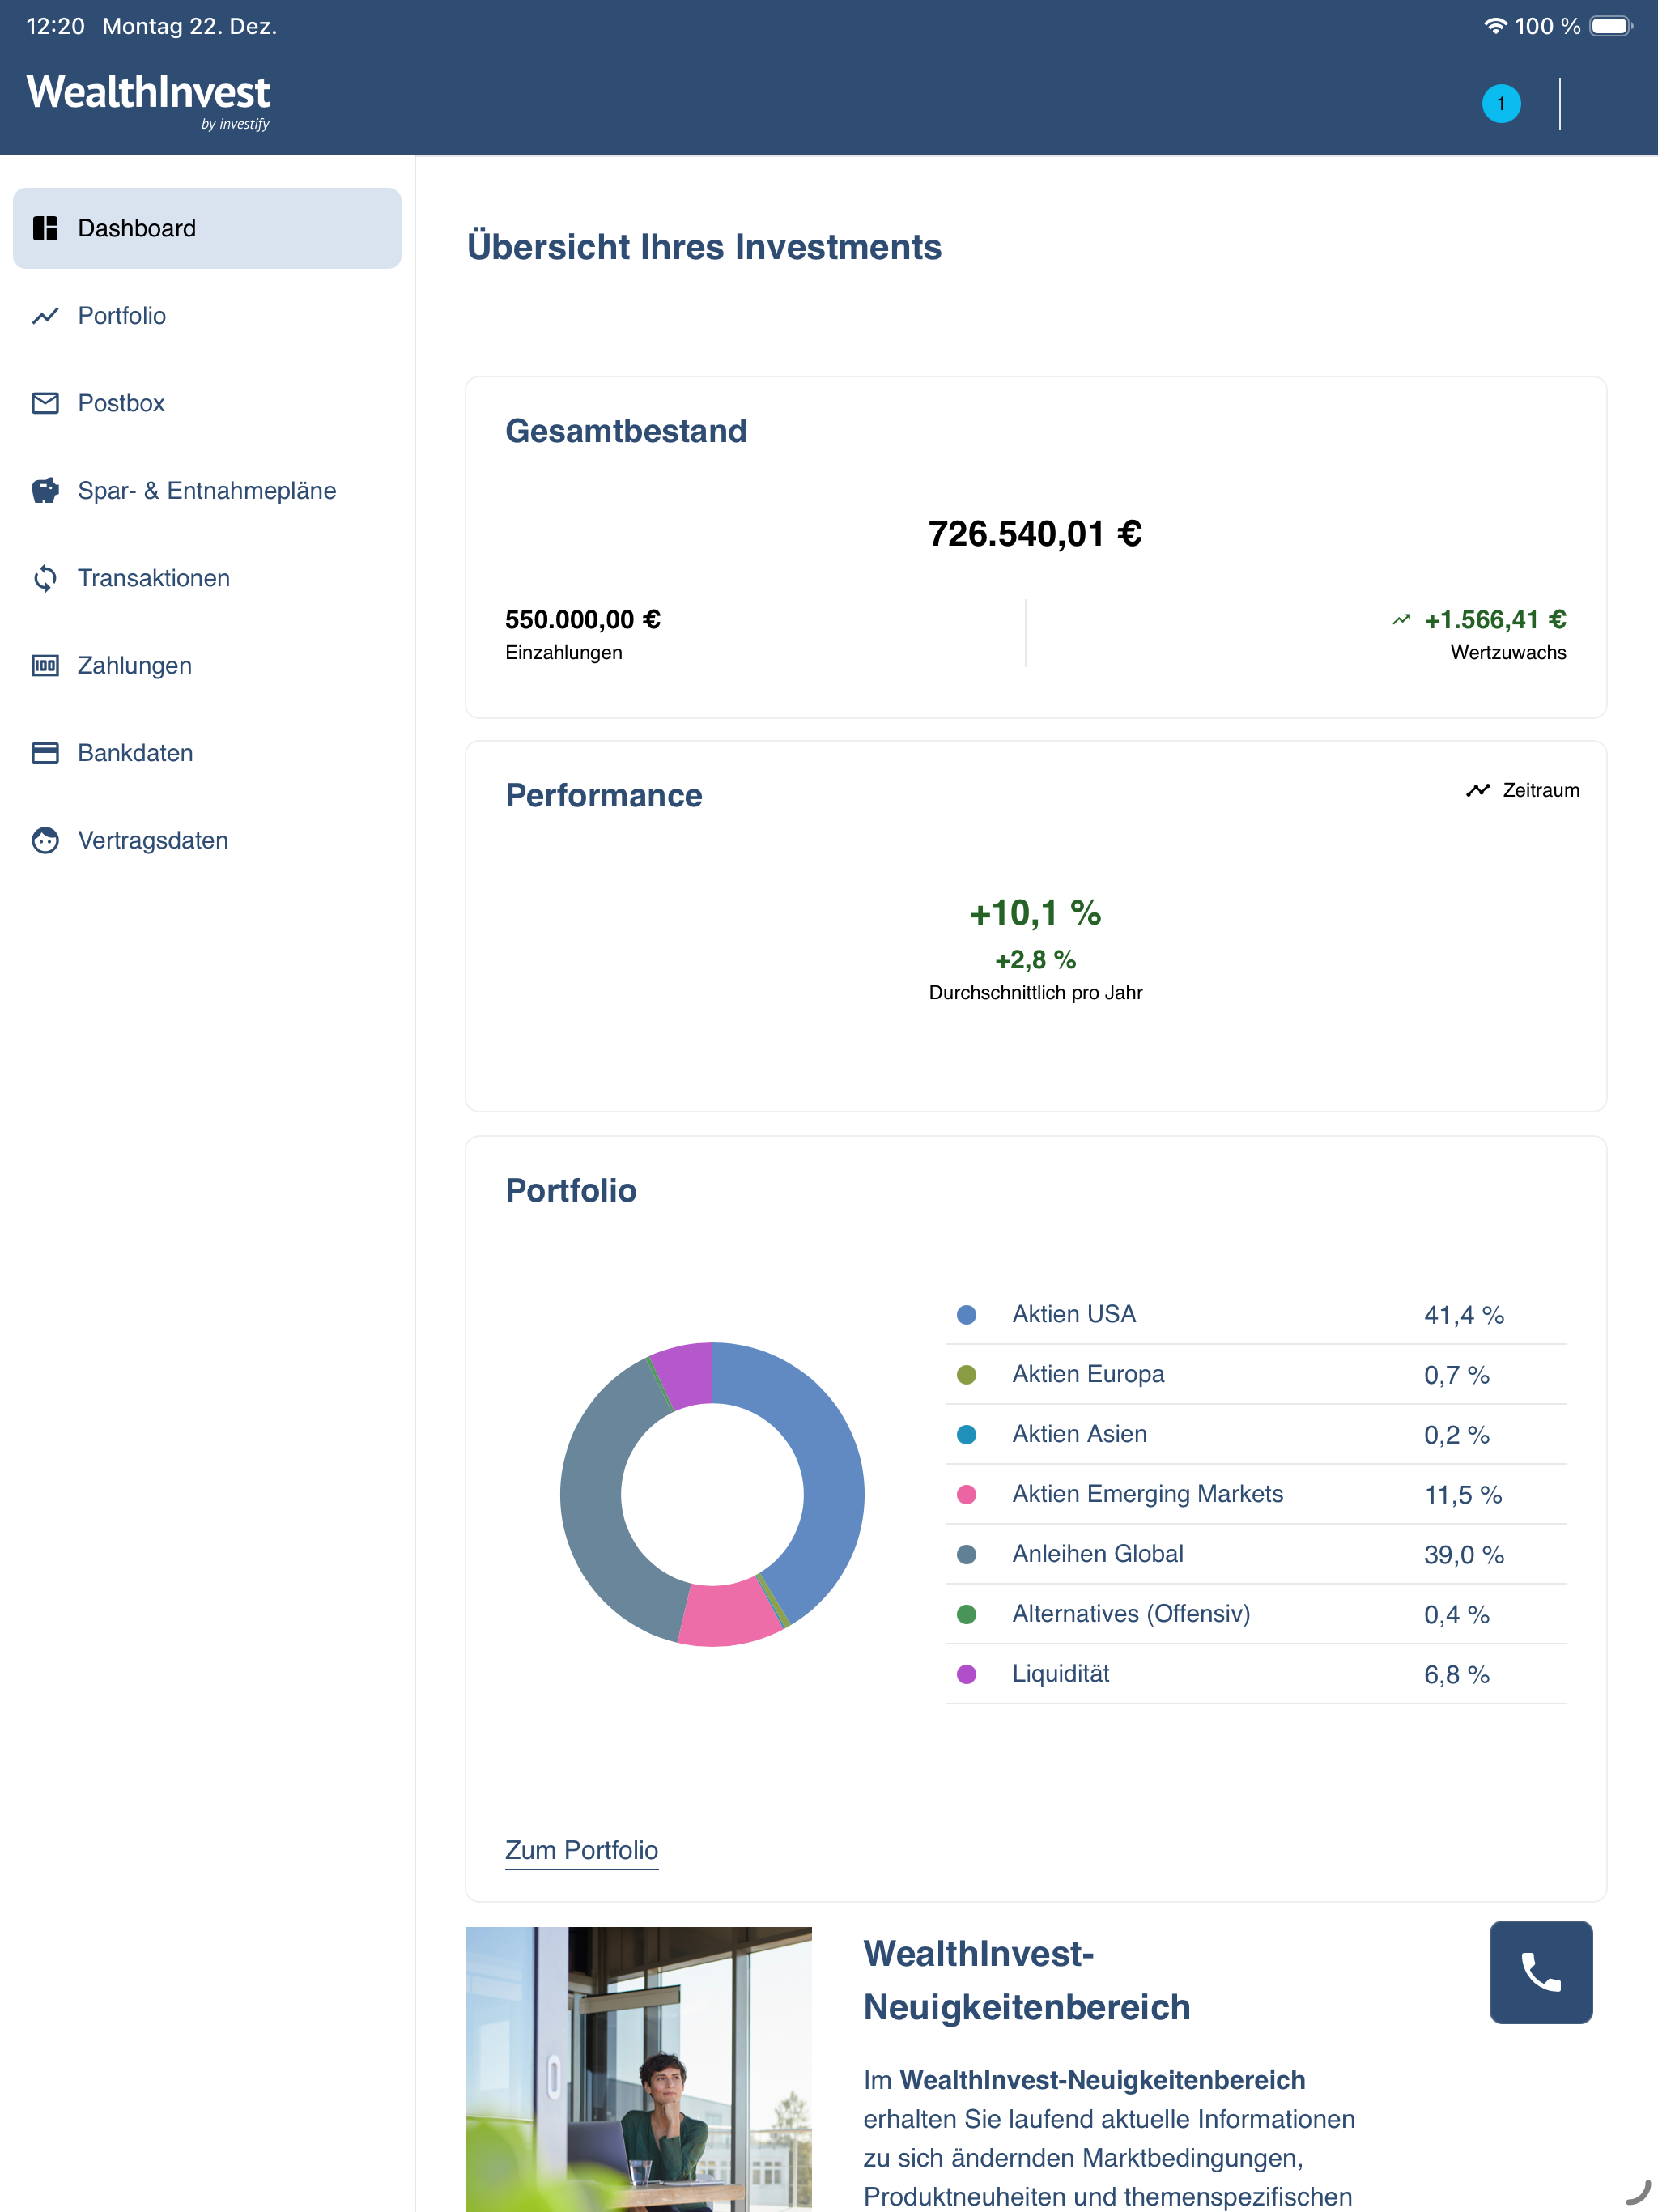Select the Aktien Emerging Markets color dot
Image resolution: width=1658 pixels, height=2212 pixels.
click(966, 1494)
